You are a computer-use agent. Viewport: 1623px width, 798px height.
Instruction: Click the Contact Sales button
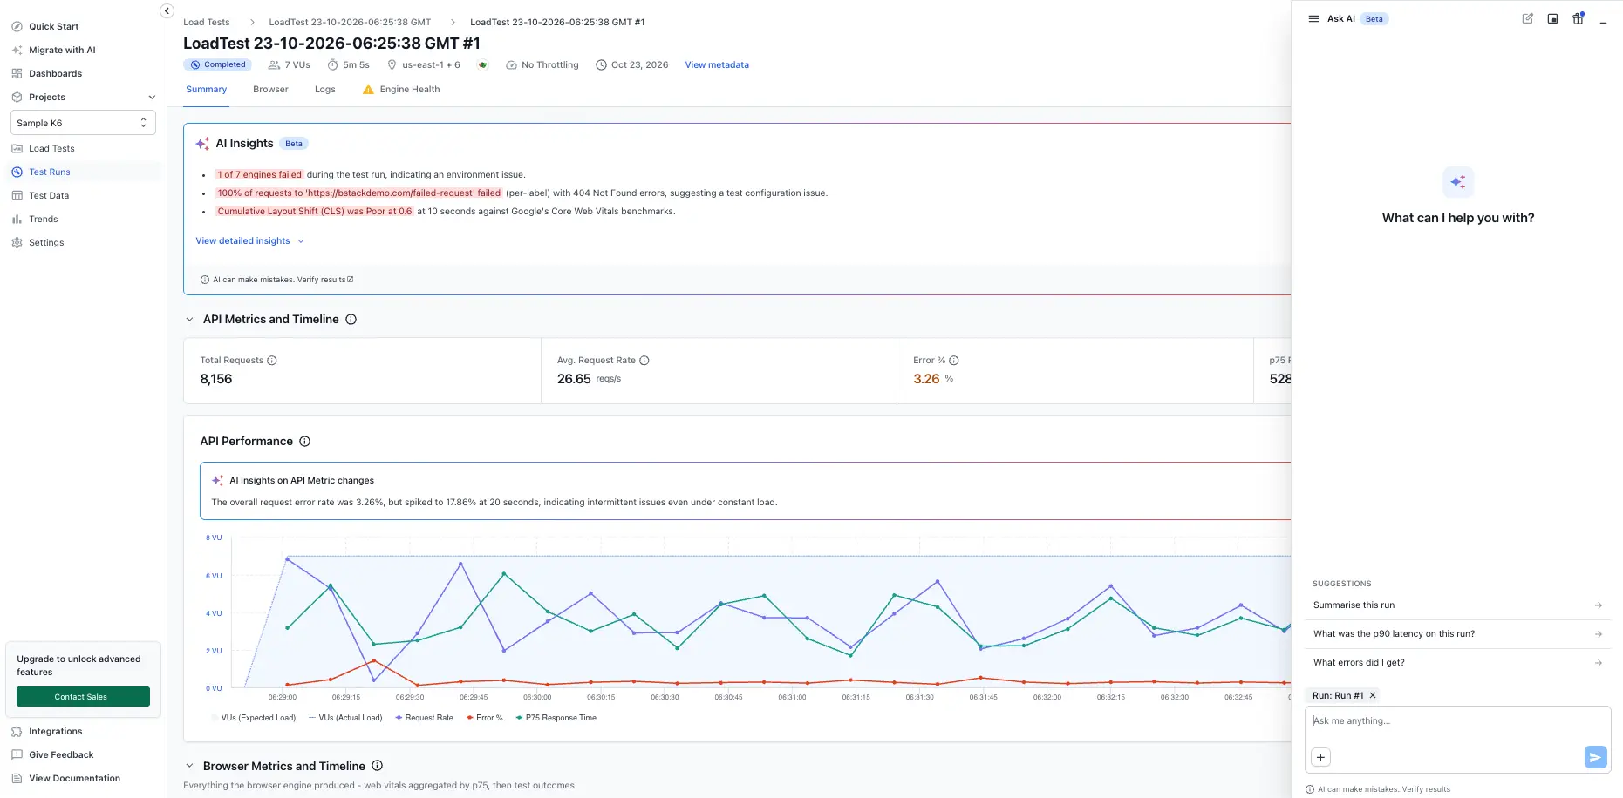click(x=83, y=697)
